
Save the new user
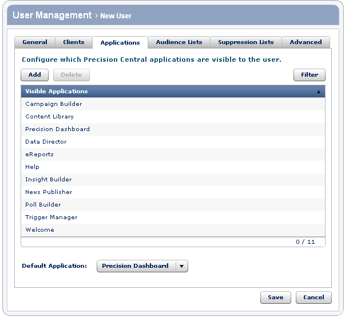point(275,298)
